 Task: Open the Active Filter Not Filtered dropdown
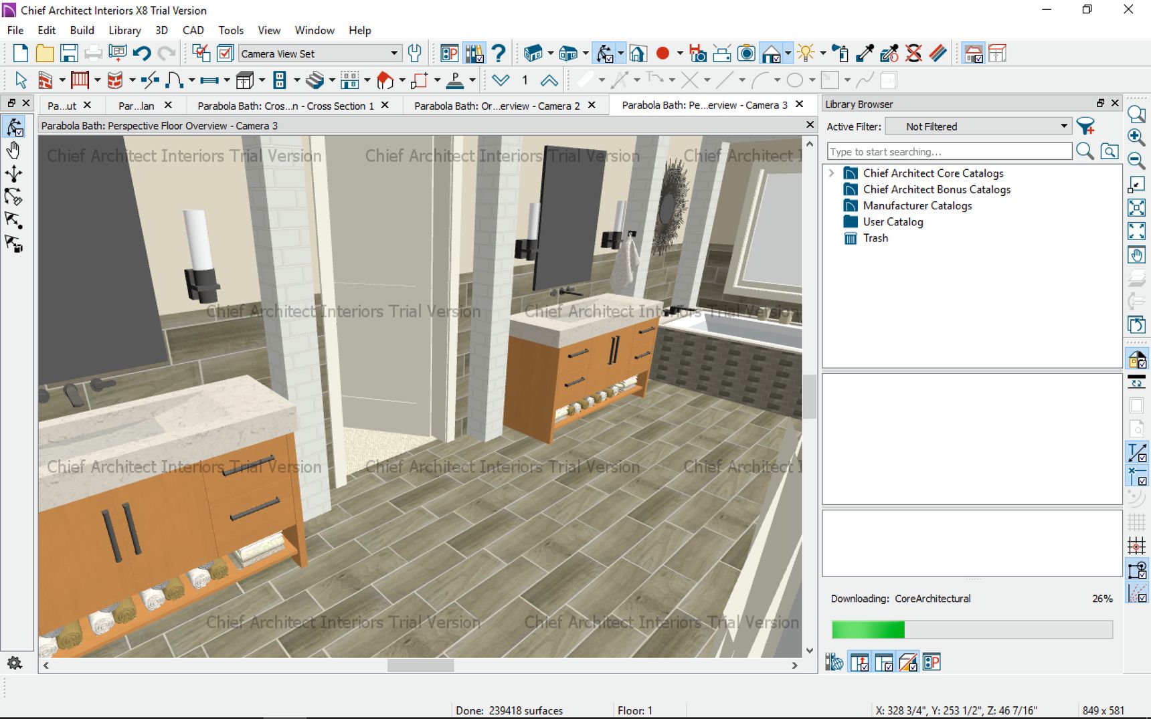978,126
